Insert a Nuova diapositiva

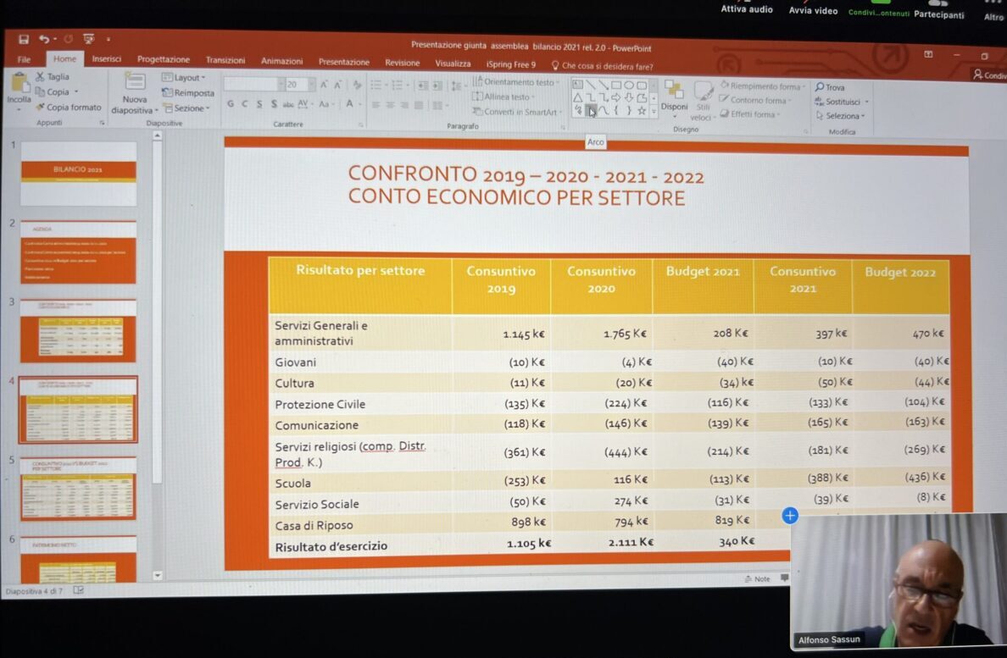click(134, 94)
